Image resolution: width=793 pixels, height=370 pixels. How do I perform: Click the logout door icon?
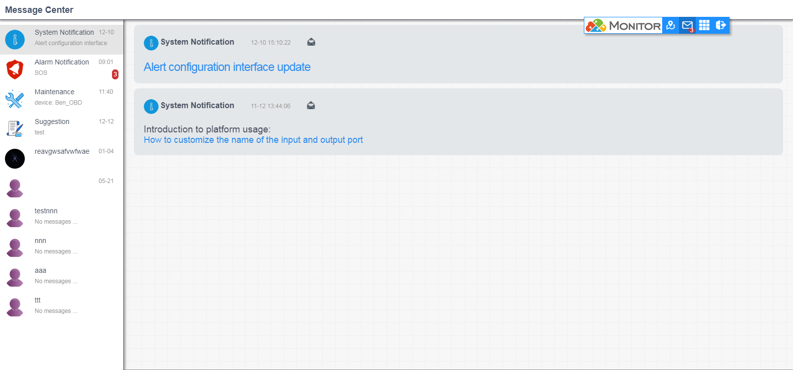721,25
